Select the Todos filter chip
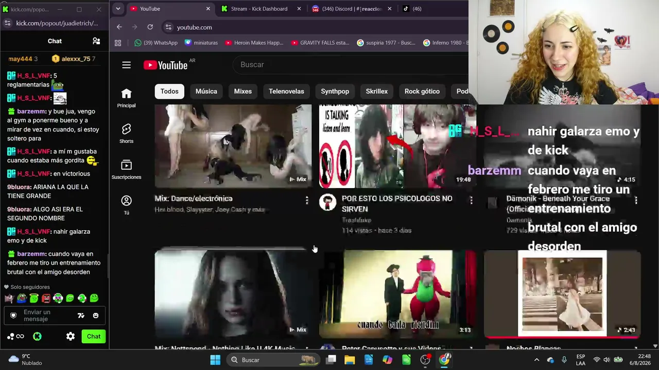The height and width of the screenshot is (370, 659). 169,91
